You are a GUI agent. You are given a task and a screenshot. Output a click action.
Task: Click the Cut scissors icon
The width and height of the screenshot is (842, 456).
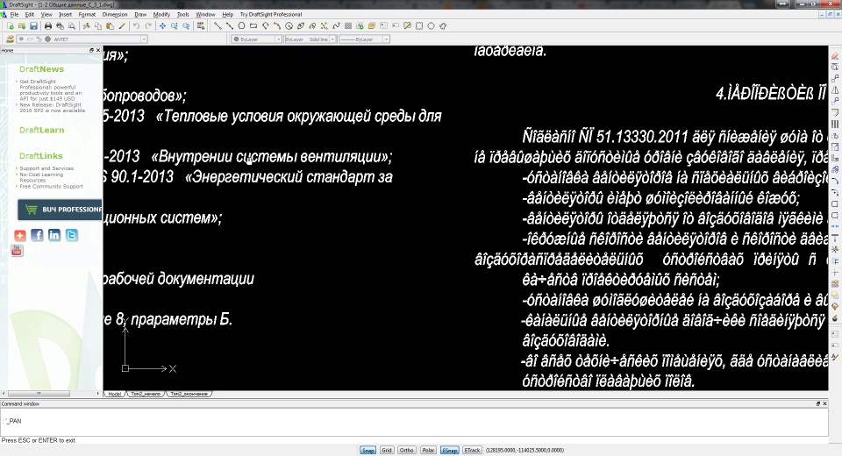[x=86, y=25]
